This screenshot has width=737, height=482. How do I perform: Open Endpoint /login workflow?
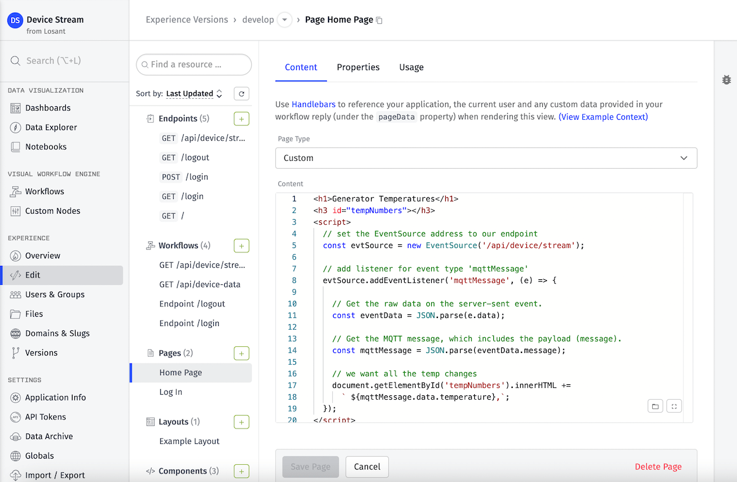189,324
